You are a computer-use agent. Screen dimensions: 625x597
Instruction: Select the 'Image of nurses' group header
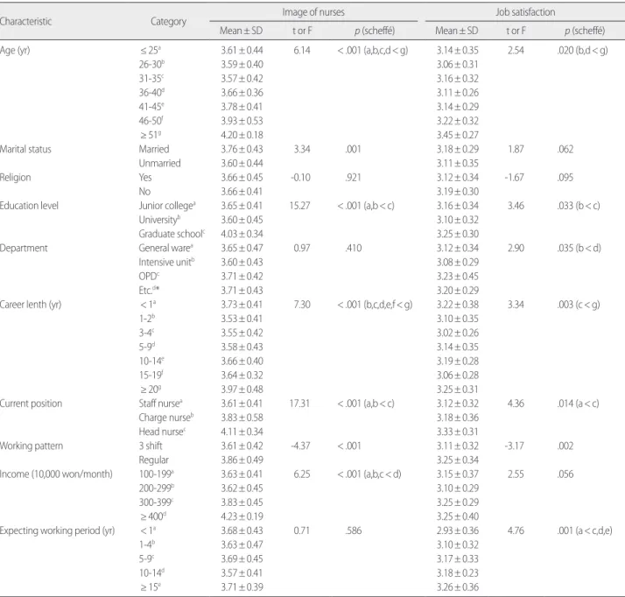[x=313, y=12]
